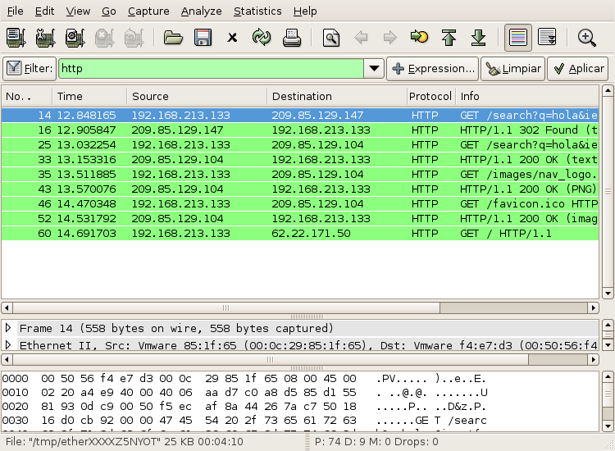
Task: Open a capture file folder icon
Action: pyautogui.click(x=173, y=38)
